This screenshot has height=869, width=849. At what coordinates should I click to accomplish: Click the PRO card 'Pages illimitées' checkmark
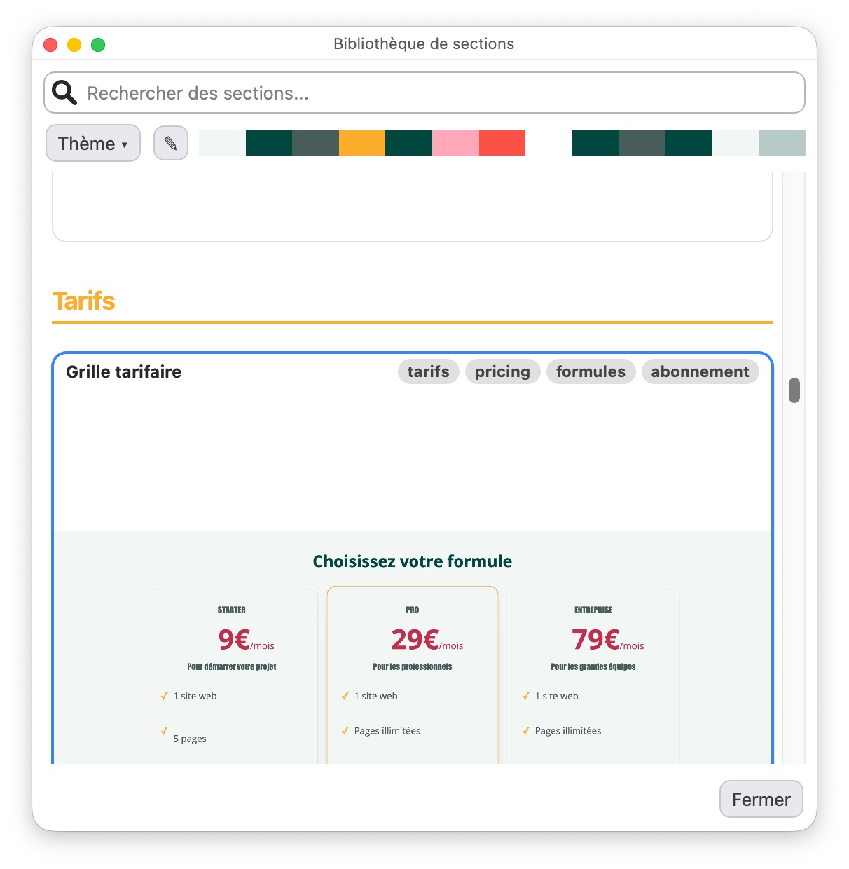point(345,731)
